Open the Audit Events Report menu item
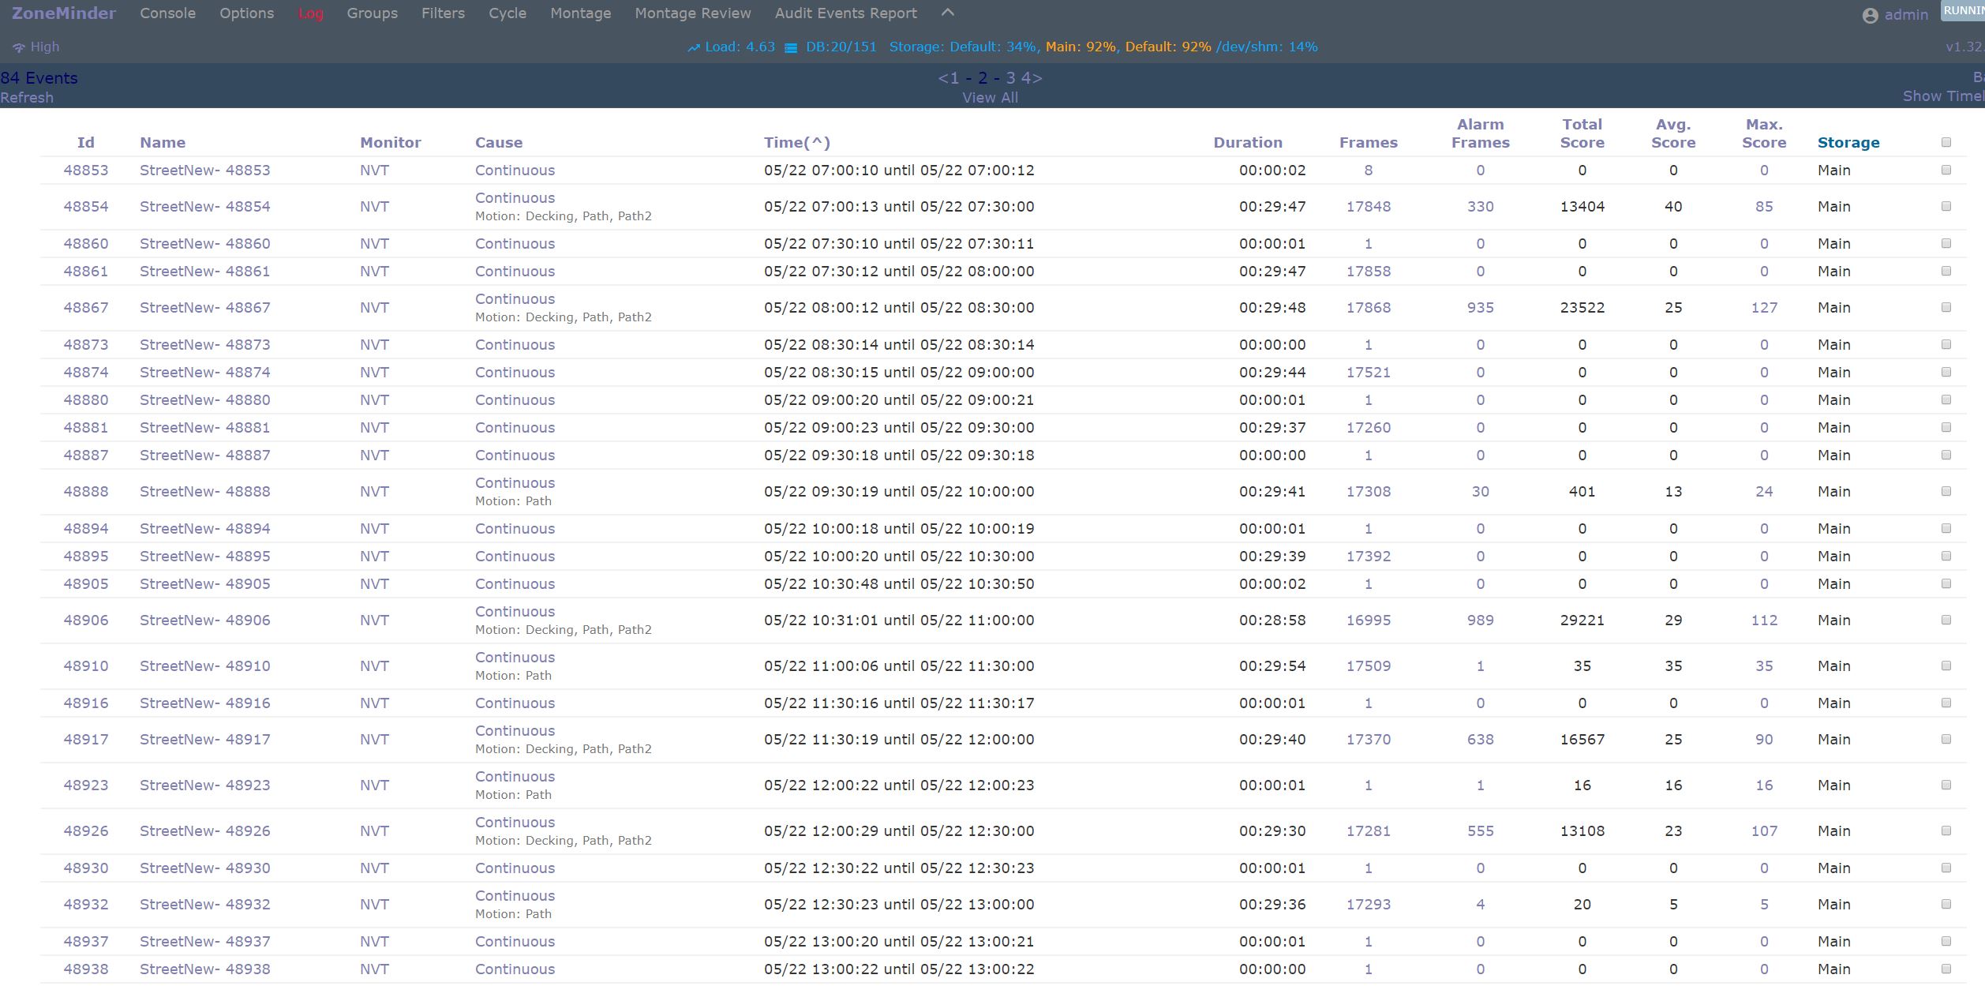This screenshot has height=986, width=1985. pos(845,13)
